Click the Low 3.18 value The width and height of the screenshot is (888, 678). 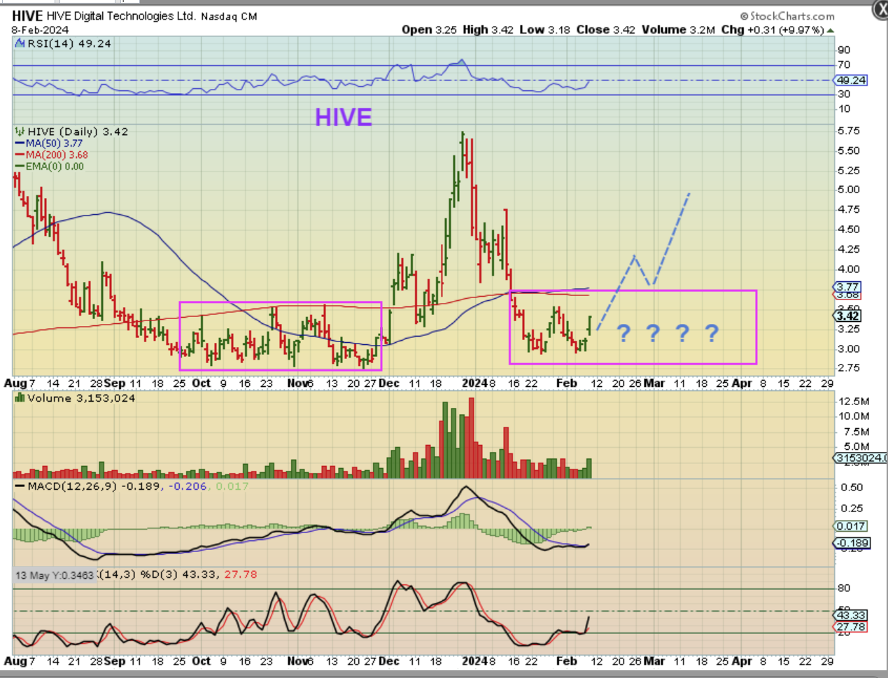[546, 29]
